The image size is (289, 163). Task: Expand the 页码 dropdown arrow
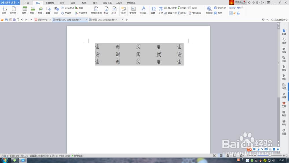pyautogui.click(x=109, y=13)
